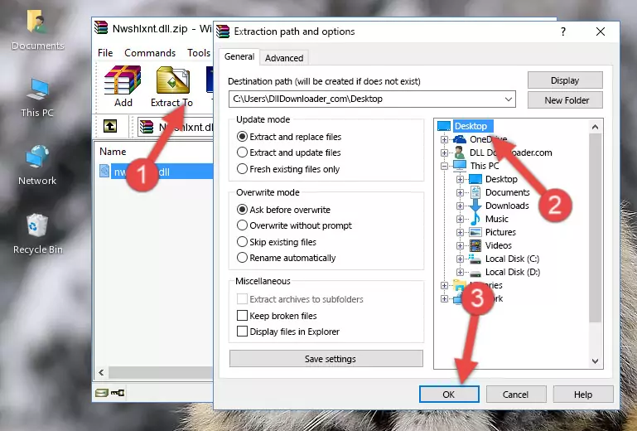
Task: Click the key password icon in status bar
Action: (x=118, y=392)
